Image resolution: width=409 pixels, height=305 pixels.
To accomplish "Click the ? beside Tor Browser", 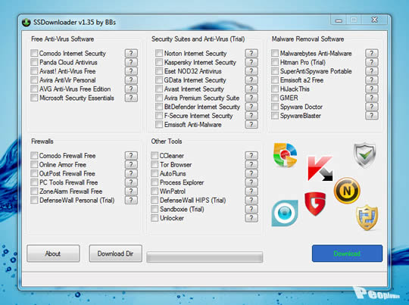I will (x=251, y=164).
